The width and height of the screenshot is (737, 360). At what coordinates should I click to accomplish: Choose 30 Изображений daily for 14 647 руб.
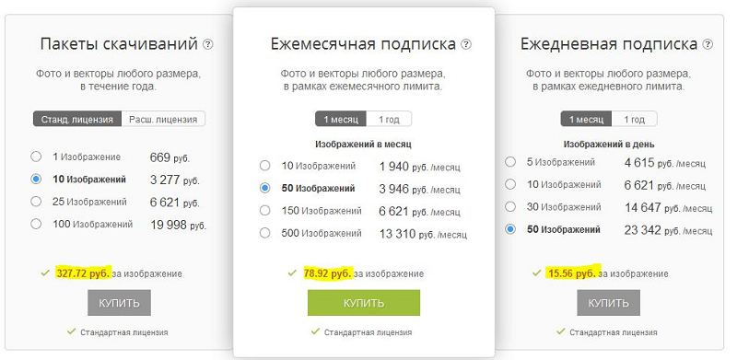510,207
